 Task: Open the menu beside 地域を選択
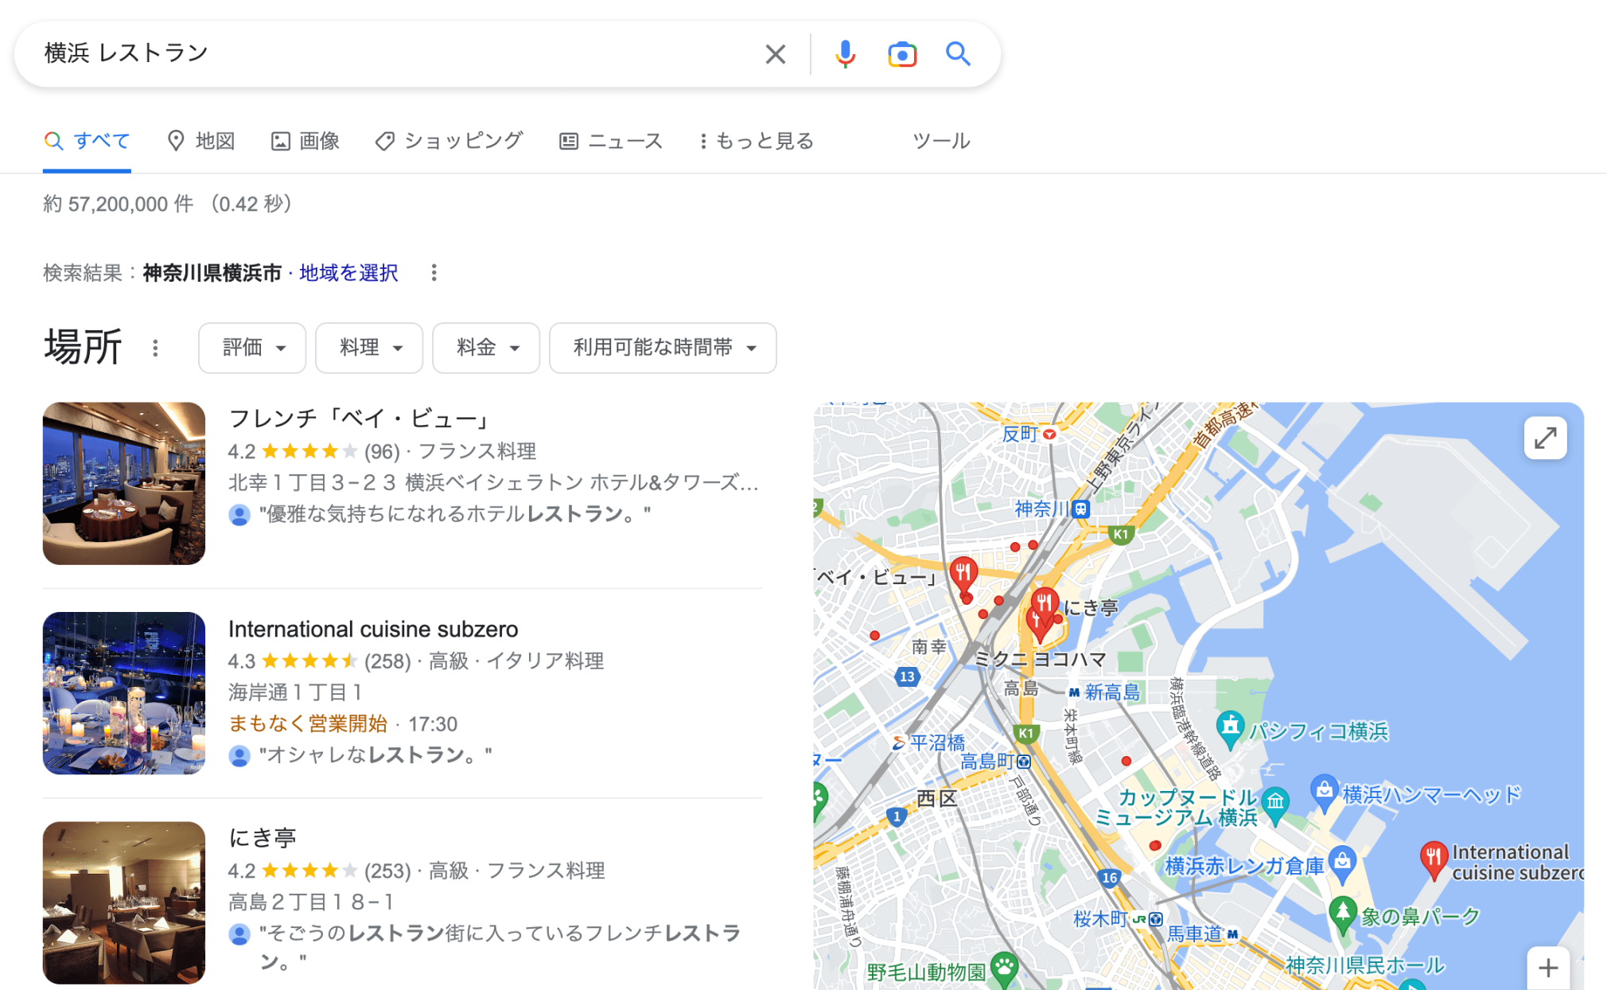(434, 272)
